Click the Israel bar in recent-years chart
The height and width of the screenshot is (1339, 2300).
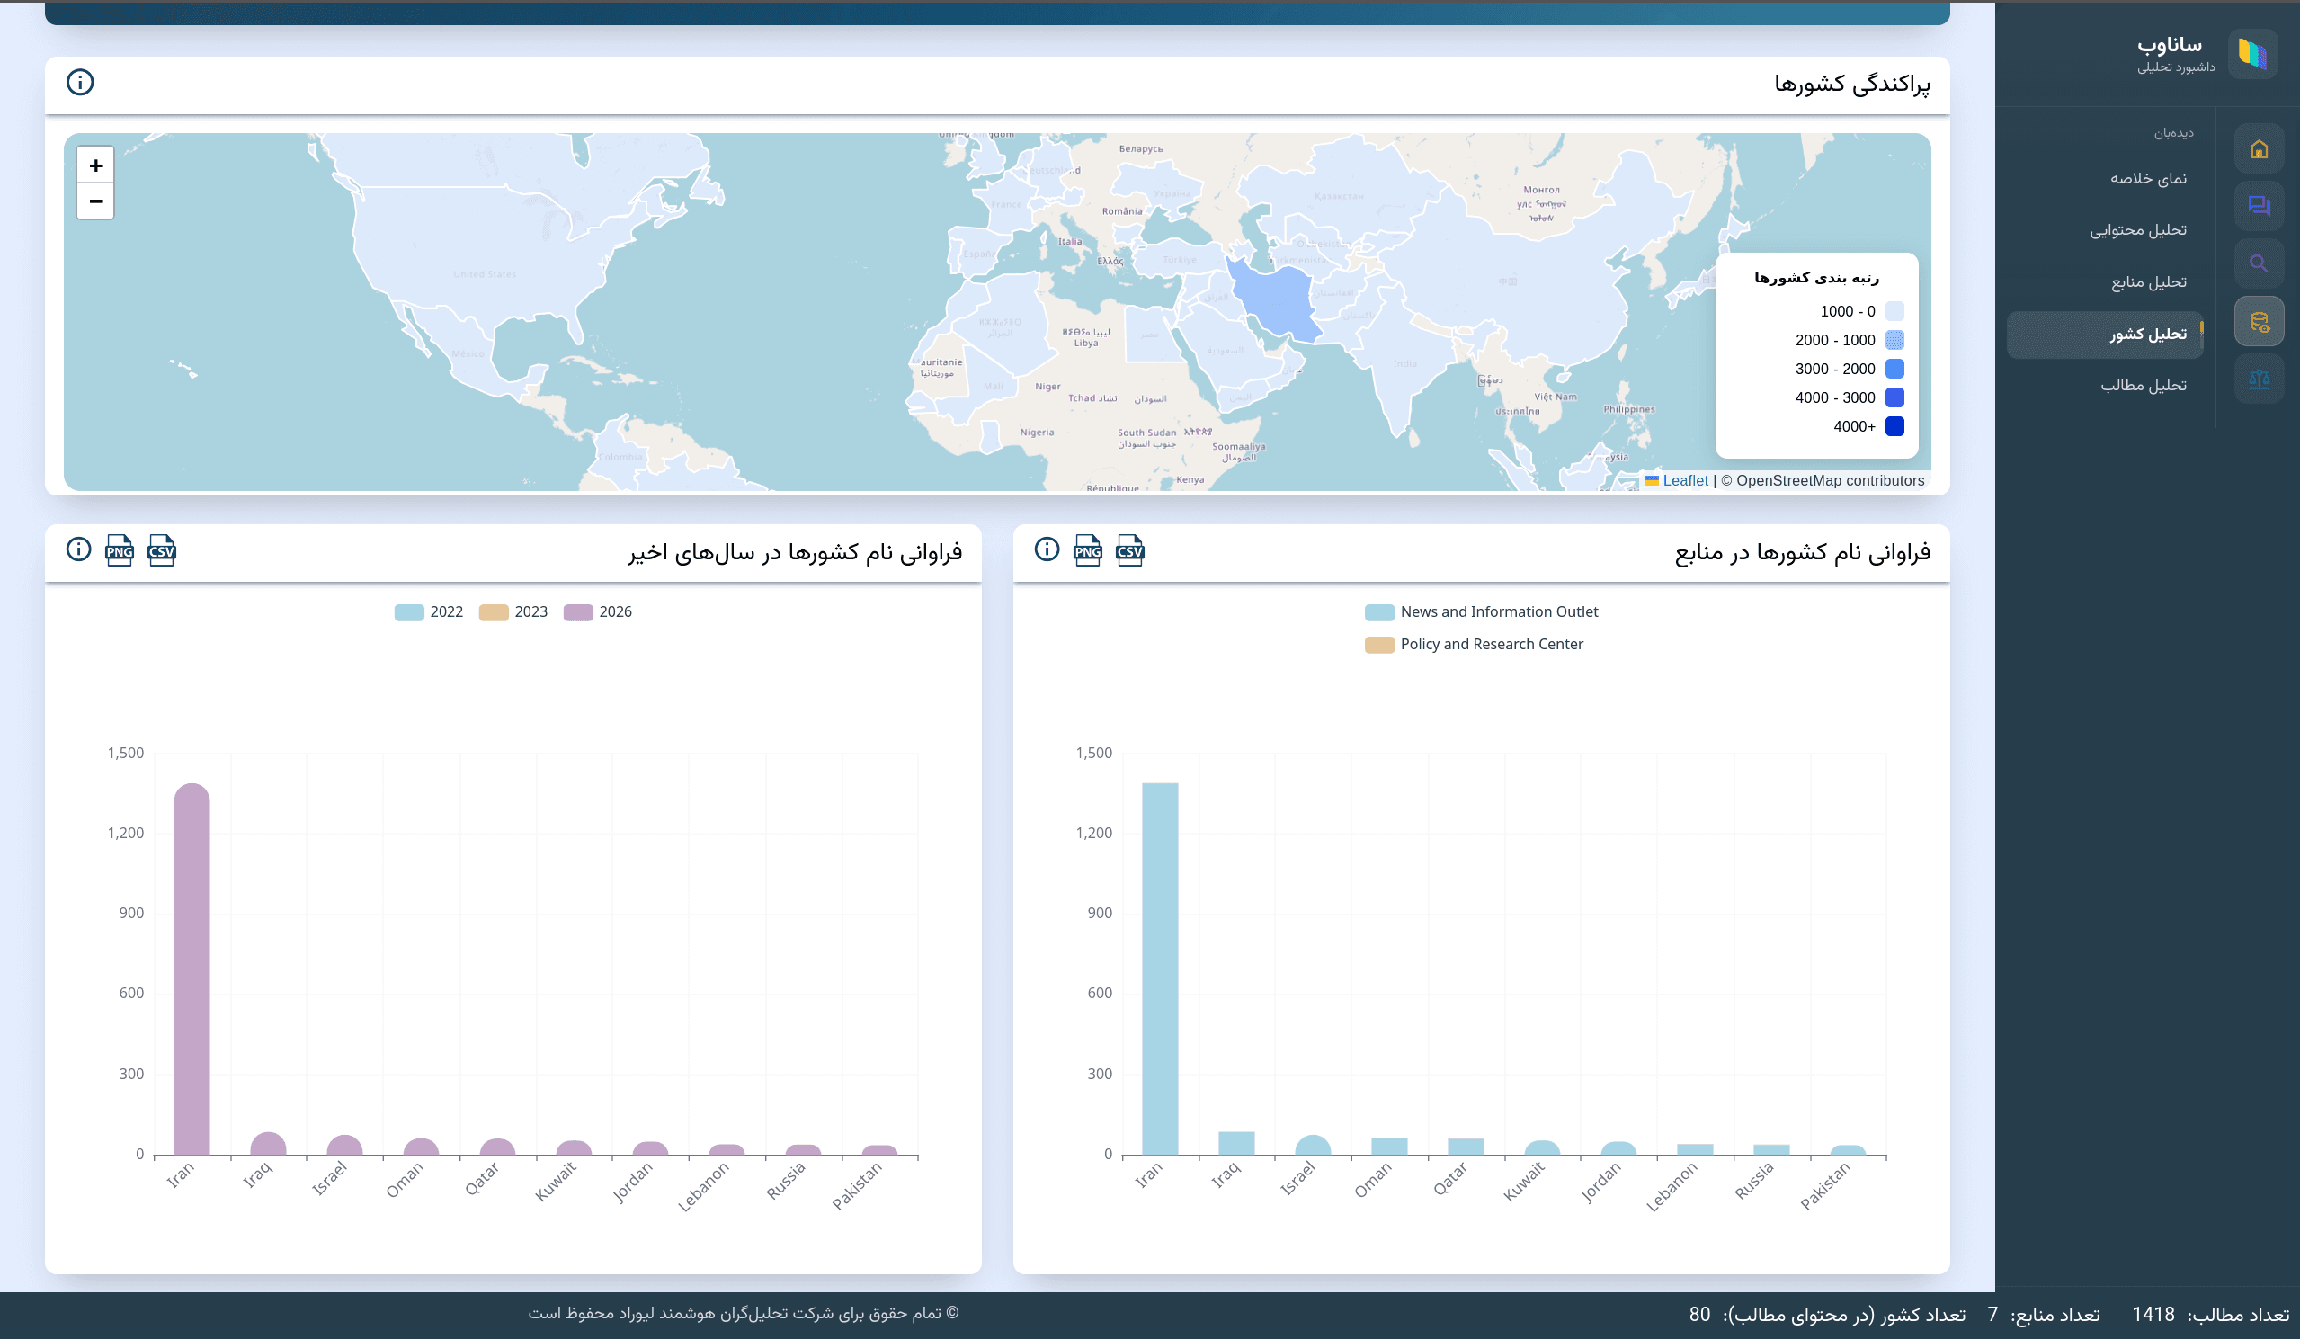[x=345, y=1146]
